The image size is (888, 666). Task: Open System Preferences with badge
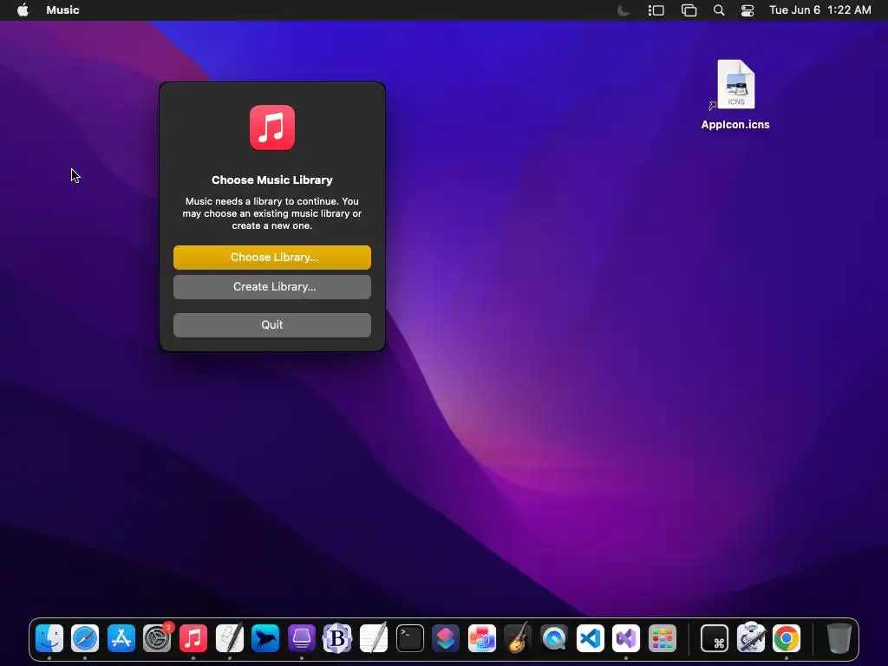(x=158, y=638)
